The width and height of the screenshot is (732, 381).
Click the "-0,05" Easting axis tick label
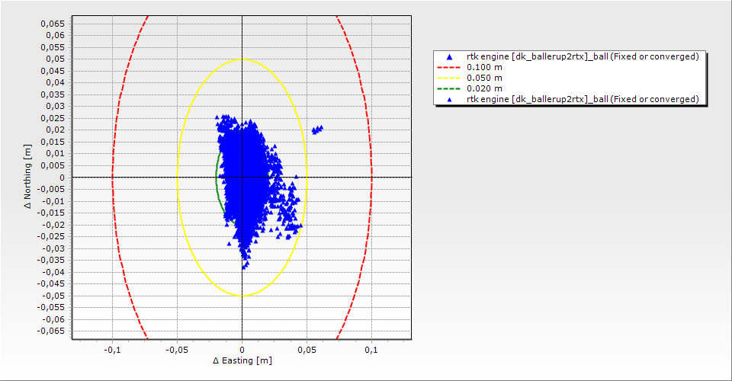coord(177,350)
